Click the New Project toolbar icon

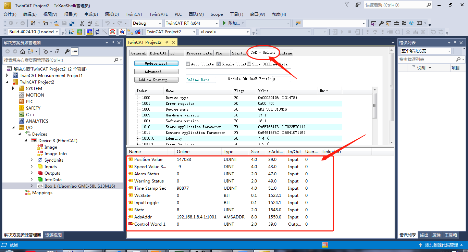[33, 23]
